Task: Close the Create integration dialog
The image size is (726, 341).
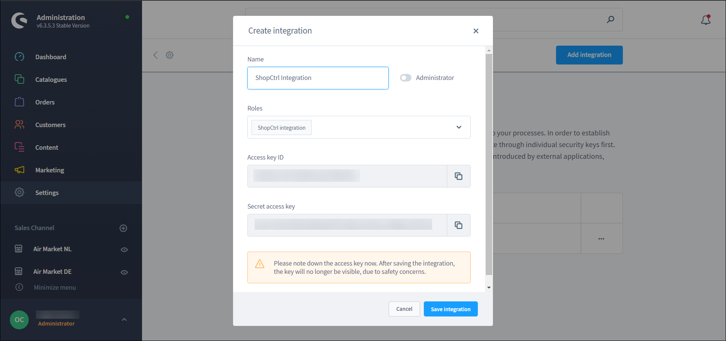Action: click(476, 31)
